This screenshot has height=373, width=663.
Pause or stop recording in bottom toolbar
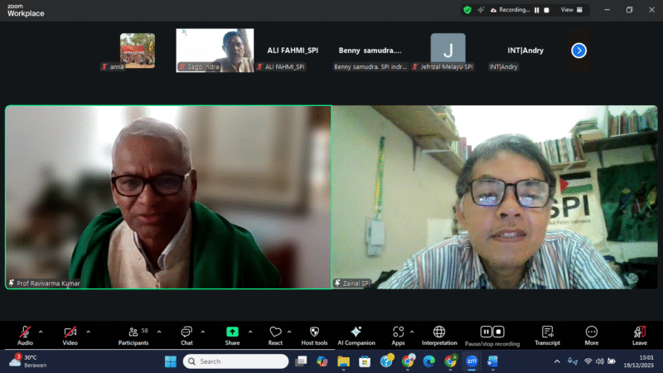pyautogui.click(x=491, y=332)
